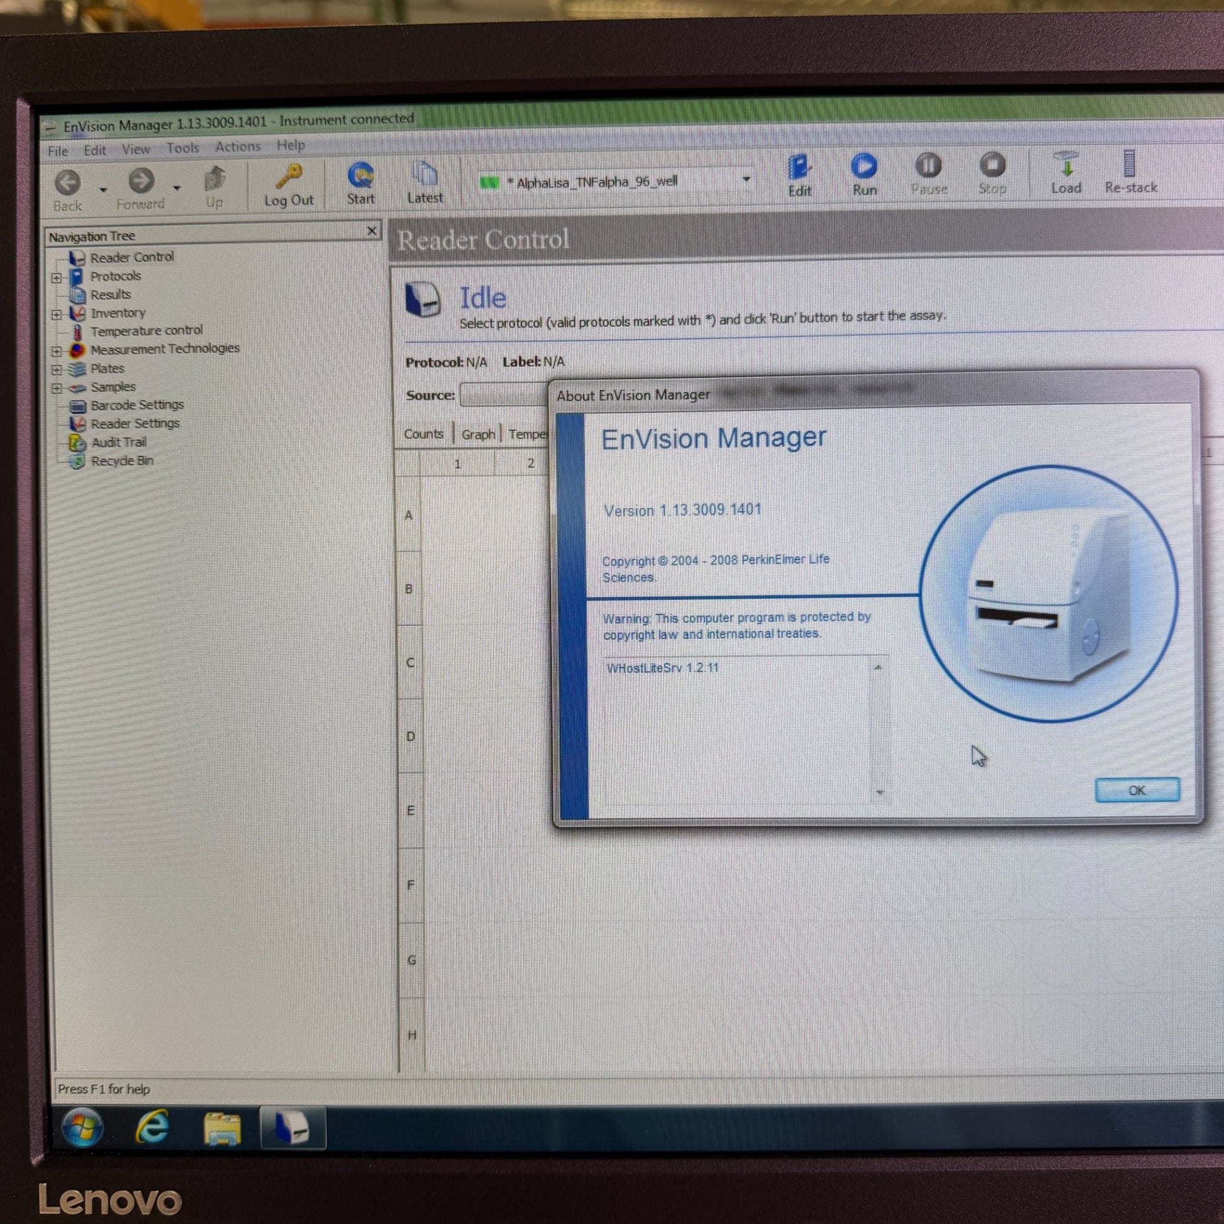Select Inventory in navigation tree

pyautogui.click(x=118, y=313)
